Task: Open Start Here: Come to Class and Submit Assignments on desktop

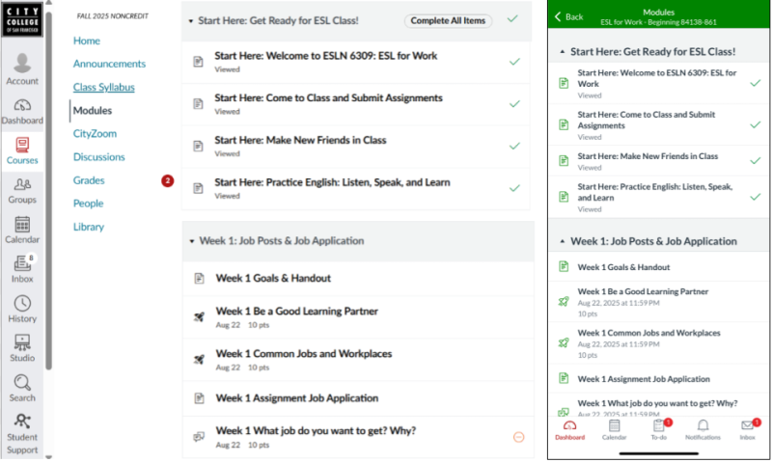Action: pyautogui.click(x=328, y=98)
